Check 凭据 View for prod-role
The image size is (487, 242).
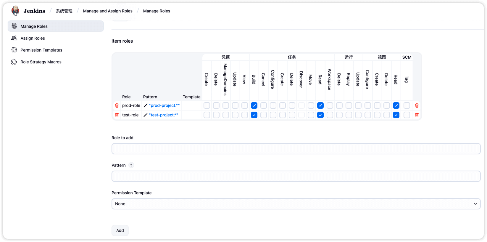245,105
